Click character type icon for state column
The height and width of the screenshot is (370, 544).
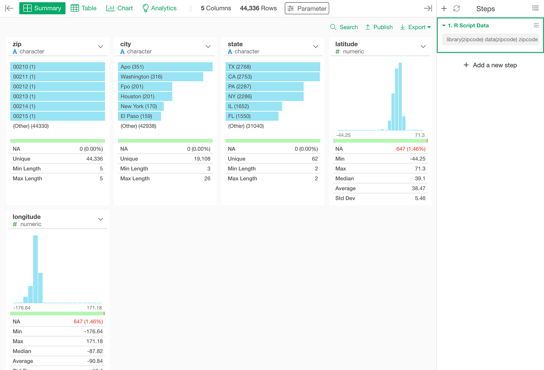pyautogui.click(x=230, y=52)
